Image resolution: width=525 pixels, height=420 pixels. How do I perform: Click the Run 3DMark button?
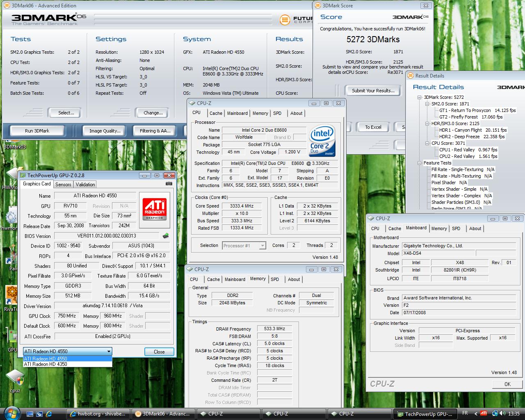pos(37,131)
